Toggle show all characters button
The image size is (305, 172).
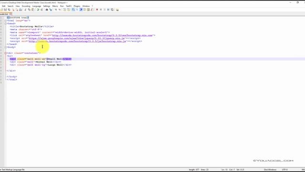(x=77, y=10)
